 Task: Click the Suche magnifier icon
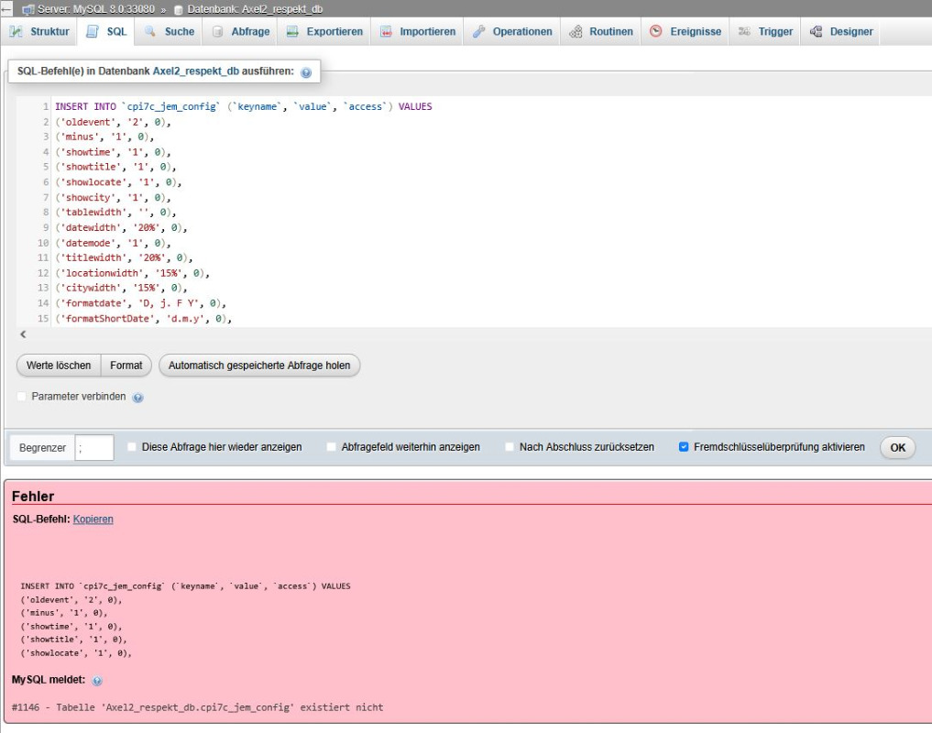pyautogui.click(x=151, y=31)
